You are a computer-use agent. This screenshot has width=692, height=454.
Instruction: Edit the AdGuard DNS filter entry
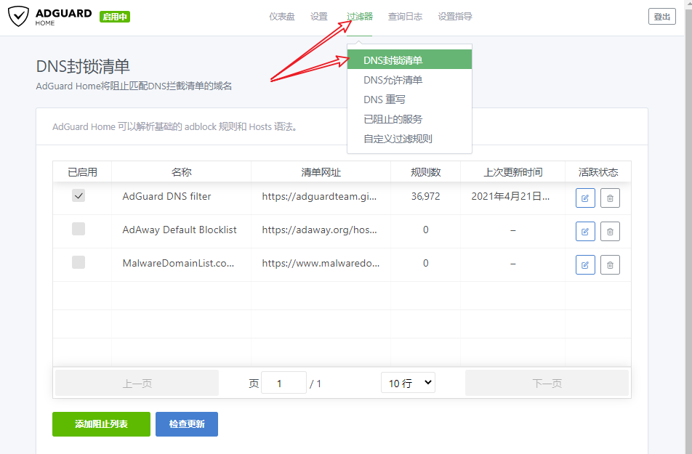click(x=585, y=198)
